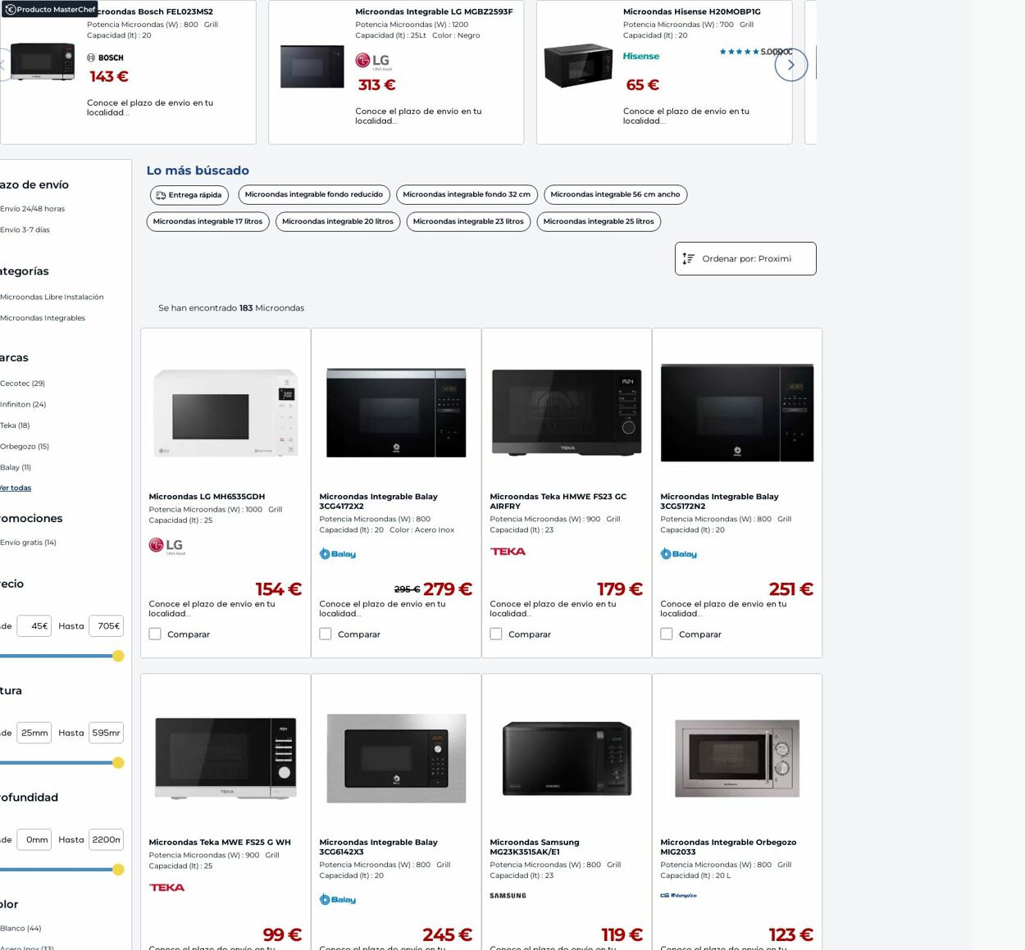The height and width of the screenshot is (950, 1025).
Task: Select Microondas integrable 20 litros chip
Action: tap(338, 221)
